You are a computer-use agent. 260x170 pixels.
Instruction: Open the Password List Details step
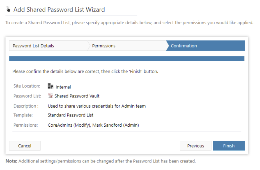34,46
